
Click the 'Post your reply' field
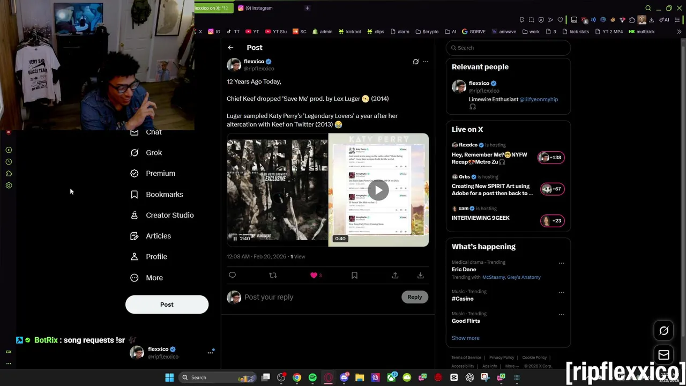pos(322,297)
